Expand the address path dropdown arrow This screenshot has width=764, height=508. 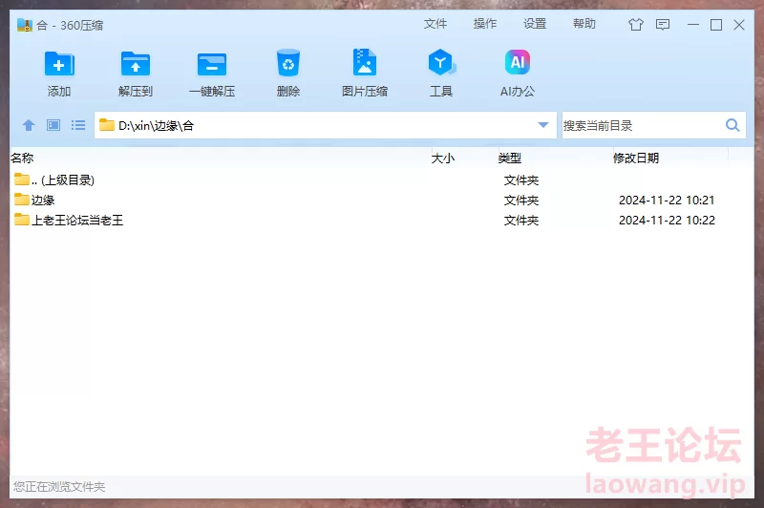click(x=543, y=125)
